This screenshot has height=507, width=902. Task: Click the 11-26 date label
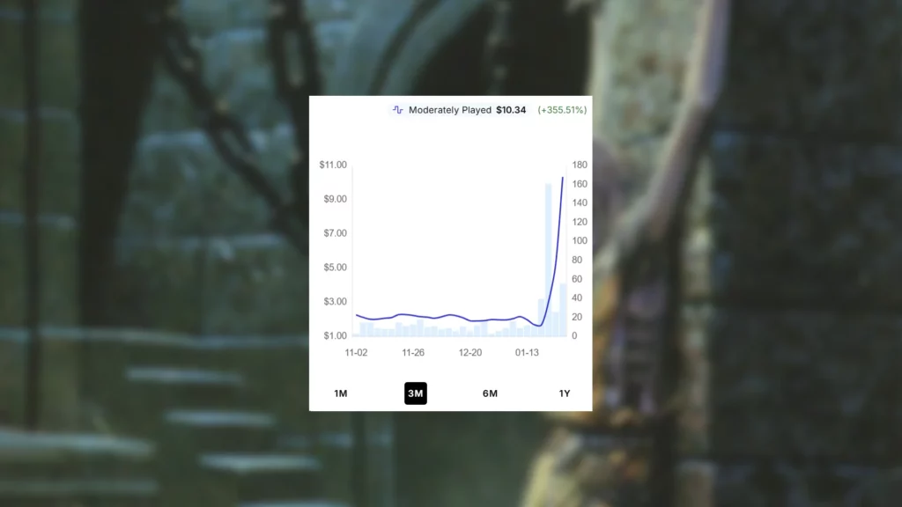coord(413,352)
